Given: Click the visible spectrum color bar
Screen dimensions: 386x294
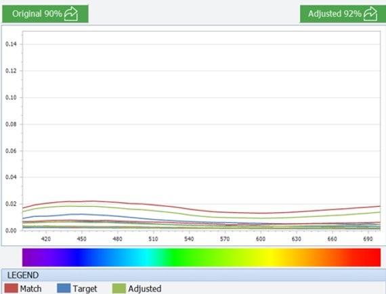Looking at the screenshot, I should 201,257.
